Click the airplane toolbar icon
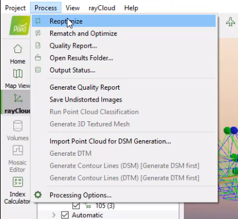The width and height of the screenshot is (238, 219). [x=231, y=22]
